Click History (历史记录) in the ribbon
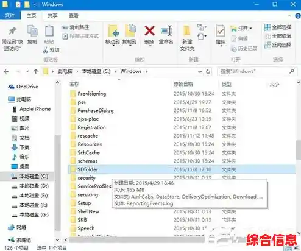301x251 pixels. pos(244,49)
